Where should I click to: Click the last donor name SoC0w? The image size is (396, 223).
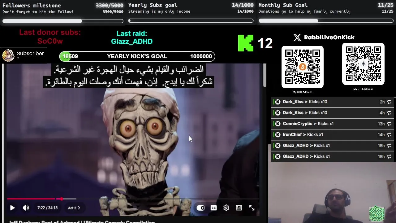tap(50, 41)
